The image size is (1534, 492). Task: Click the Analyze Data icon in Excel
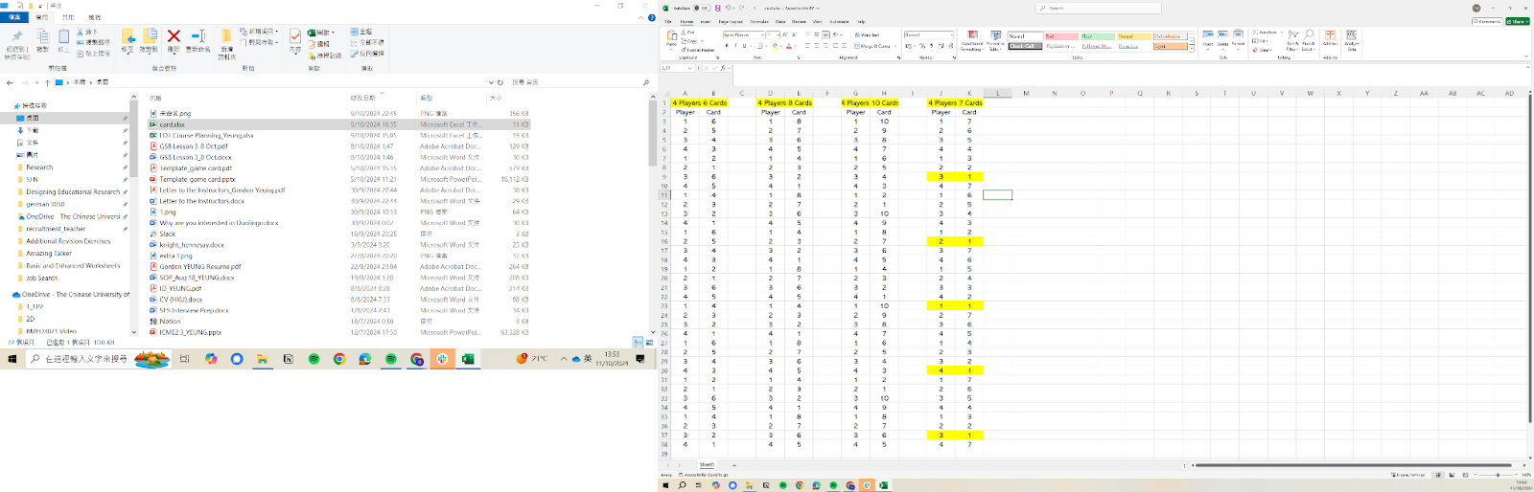point(1351,34)
